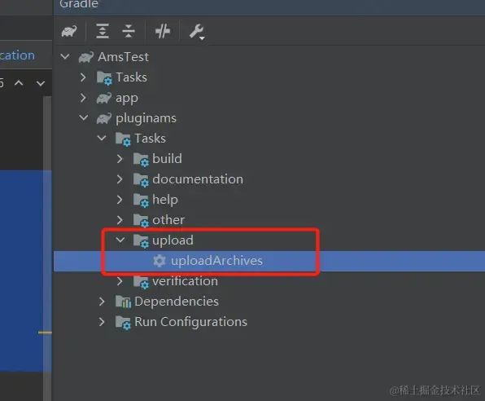Select the documentation label in task tree

198,179
